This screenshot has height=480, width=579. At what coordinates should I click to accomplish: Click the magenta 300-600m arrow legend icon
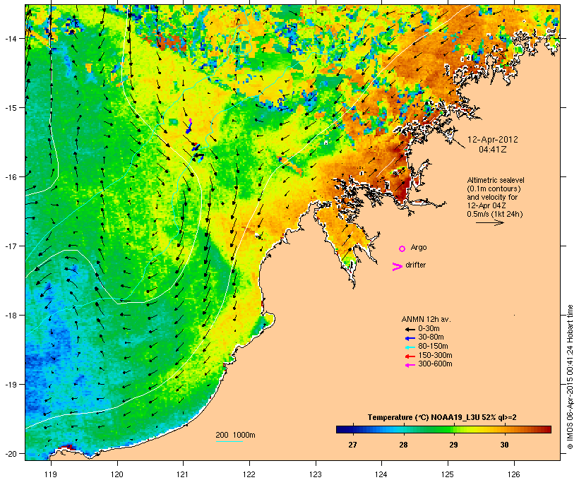click(x=410, y=365)
